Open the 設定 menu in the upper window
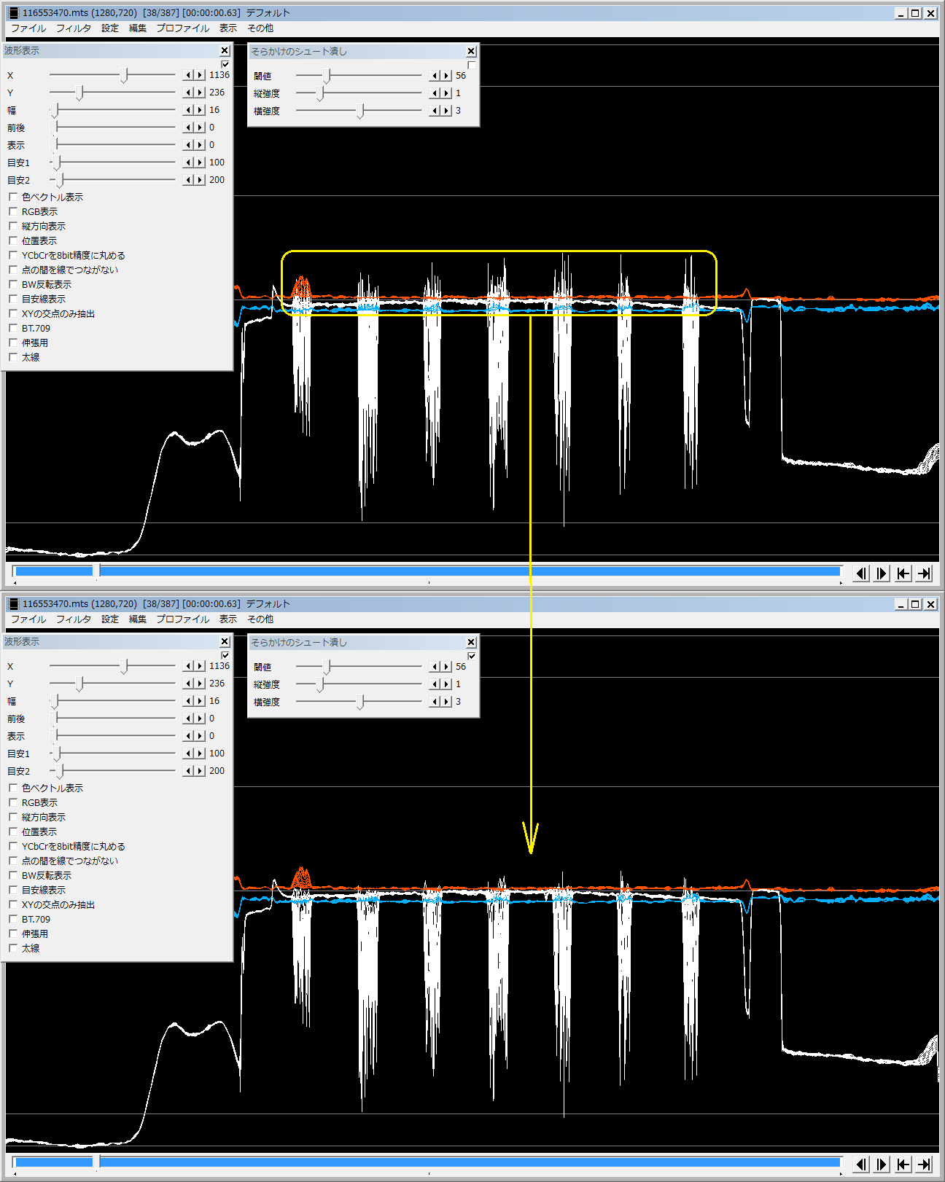Screen dimensions: 945x1182 pyautogui.click(x=110, y=28)
